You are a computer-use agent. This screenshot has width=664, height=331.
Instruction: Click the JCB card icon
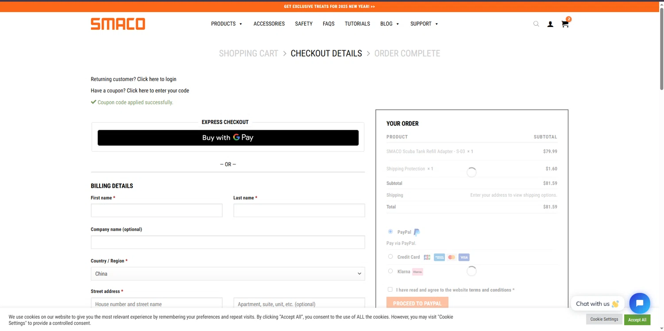pyautogui.click(x=427, y=257)
